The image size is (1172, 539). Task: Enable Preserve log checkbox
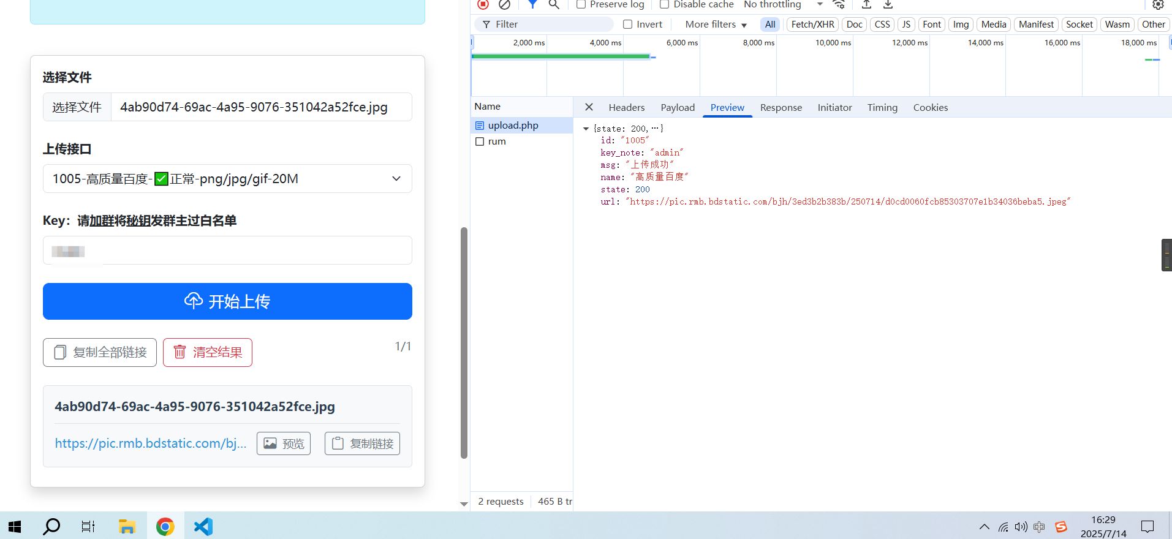pos(581,5)
